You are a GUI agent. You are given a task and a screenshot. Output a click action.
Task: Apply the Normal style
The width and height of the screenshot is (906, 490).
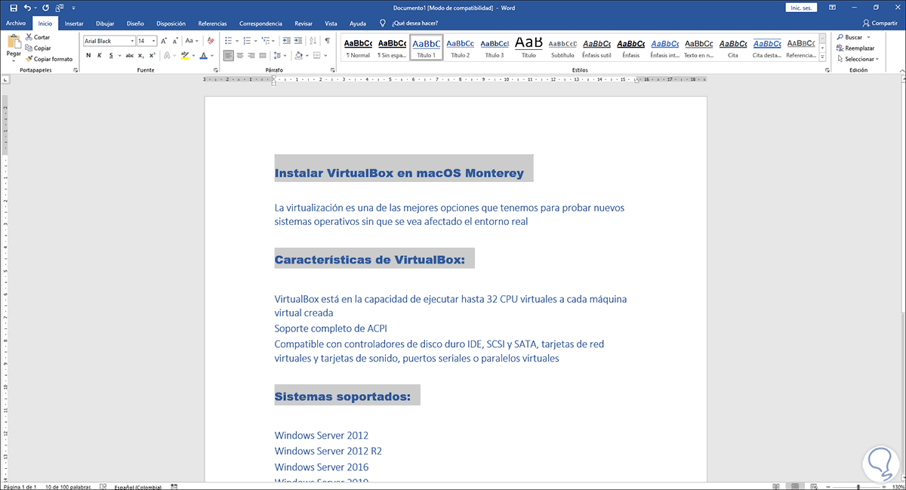[358, 48]
